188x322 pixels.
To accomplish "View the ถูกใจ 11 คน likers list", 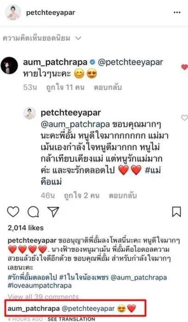I will point(65,87).
